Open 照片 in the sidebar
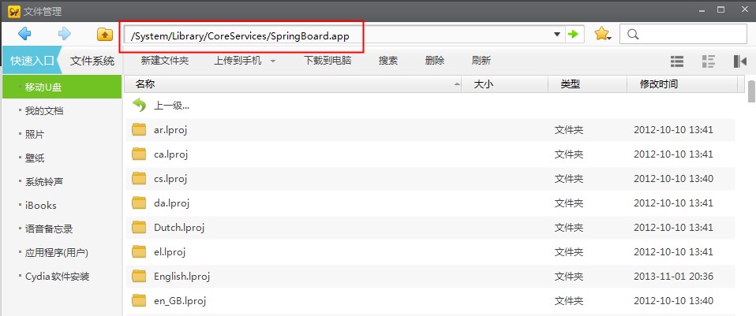The image size is (756, 316). tap(62, 135)
